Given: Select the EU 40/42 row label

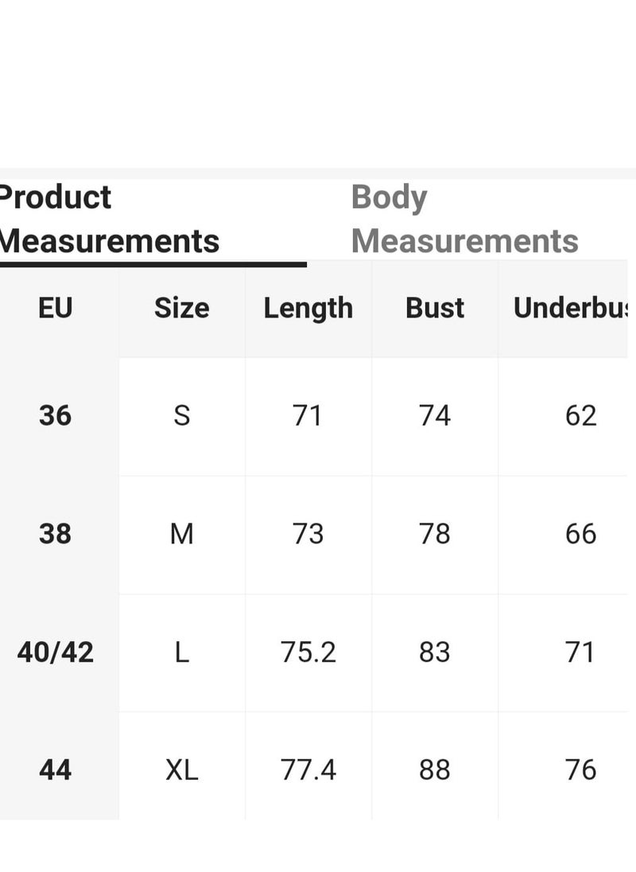Looking at the screenshot, I should (56, 652).
